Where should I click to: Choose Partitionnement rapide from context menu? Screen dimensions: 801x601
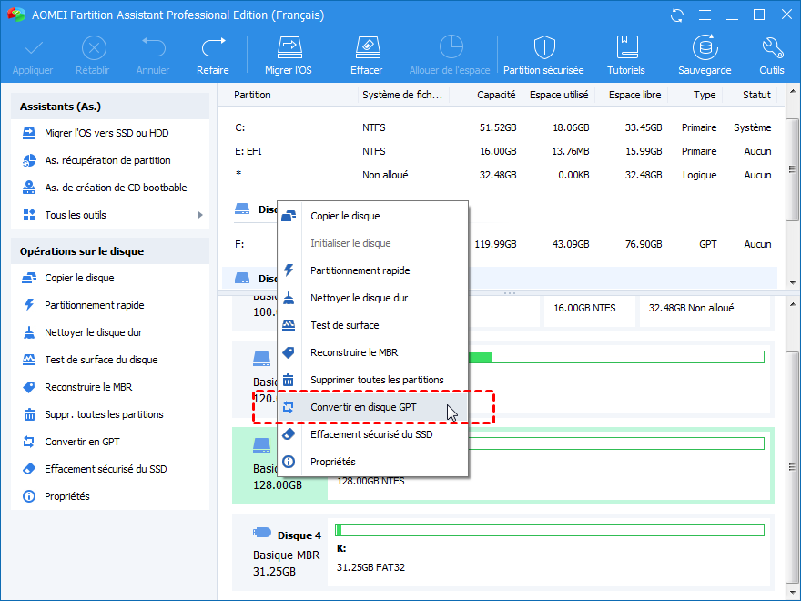(373, 270)
